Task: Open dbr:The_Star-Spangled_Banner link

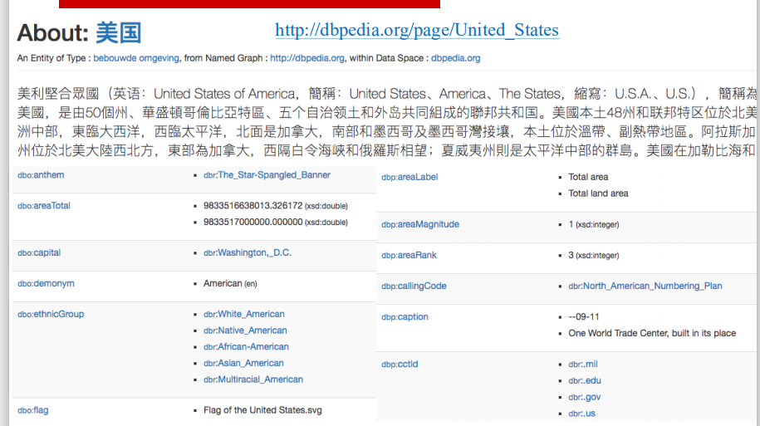Action: [267, 175]
